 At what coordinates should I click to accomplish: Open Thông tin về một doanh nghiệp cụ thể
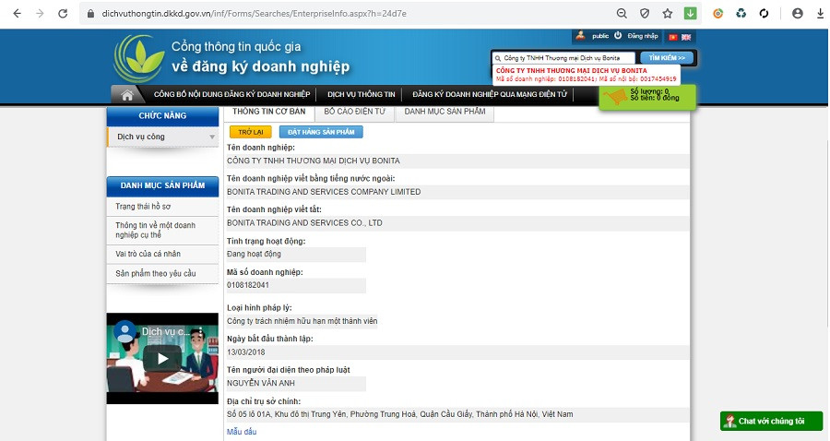tap(162, 231)
